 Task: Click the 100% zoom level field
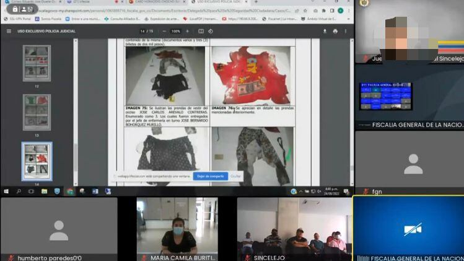tap(176, 31)
